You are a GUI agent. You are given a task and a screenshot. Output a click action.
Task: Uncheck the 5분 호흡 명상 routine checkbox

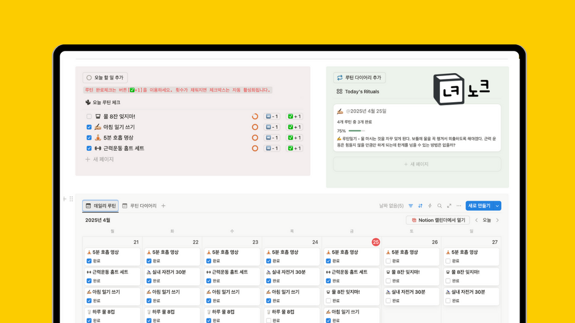89,138
